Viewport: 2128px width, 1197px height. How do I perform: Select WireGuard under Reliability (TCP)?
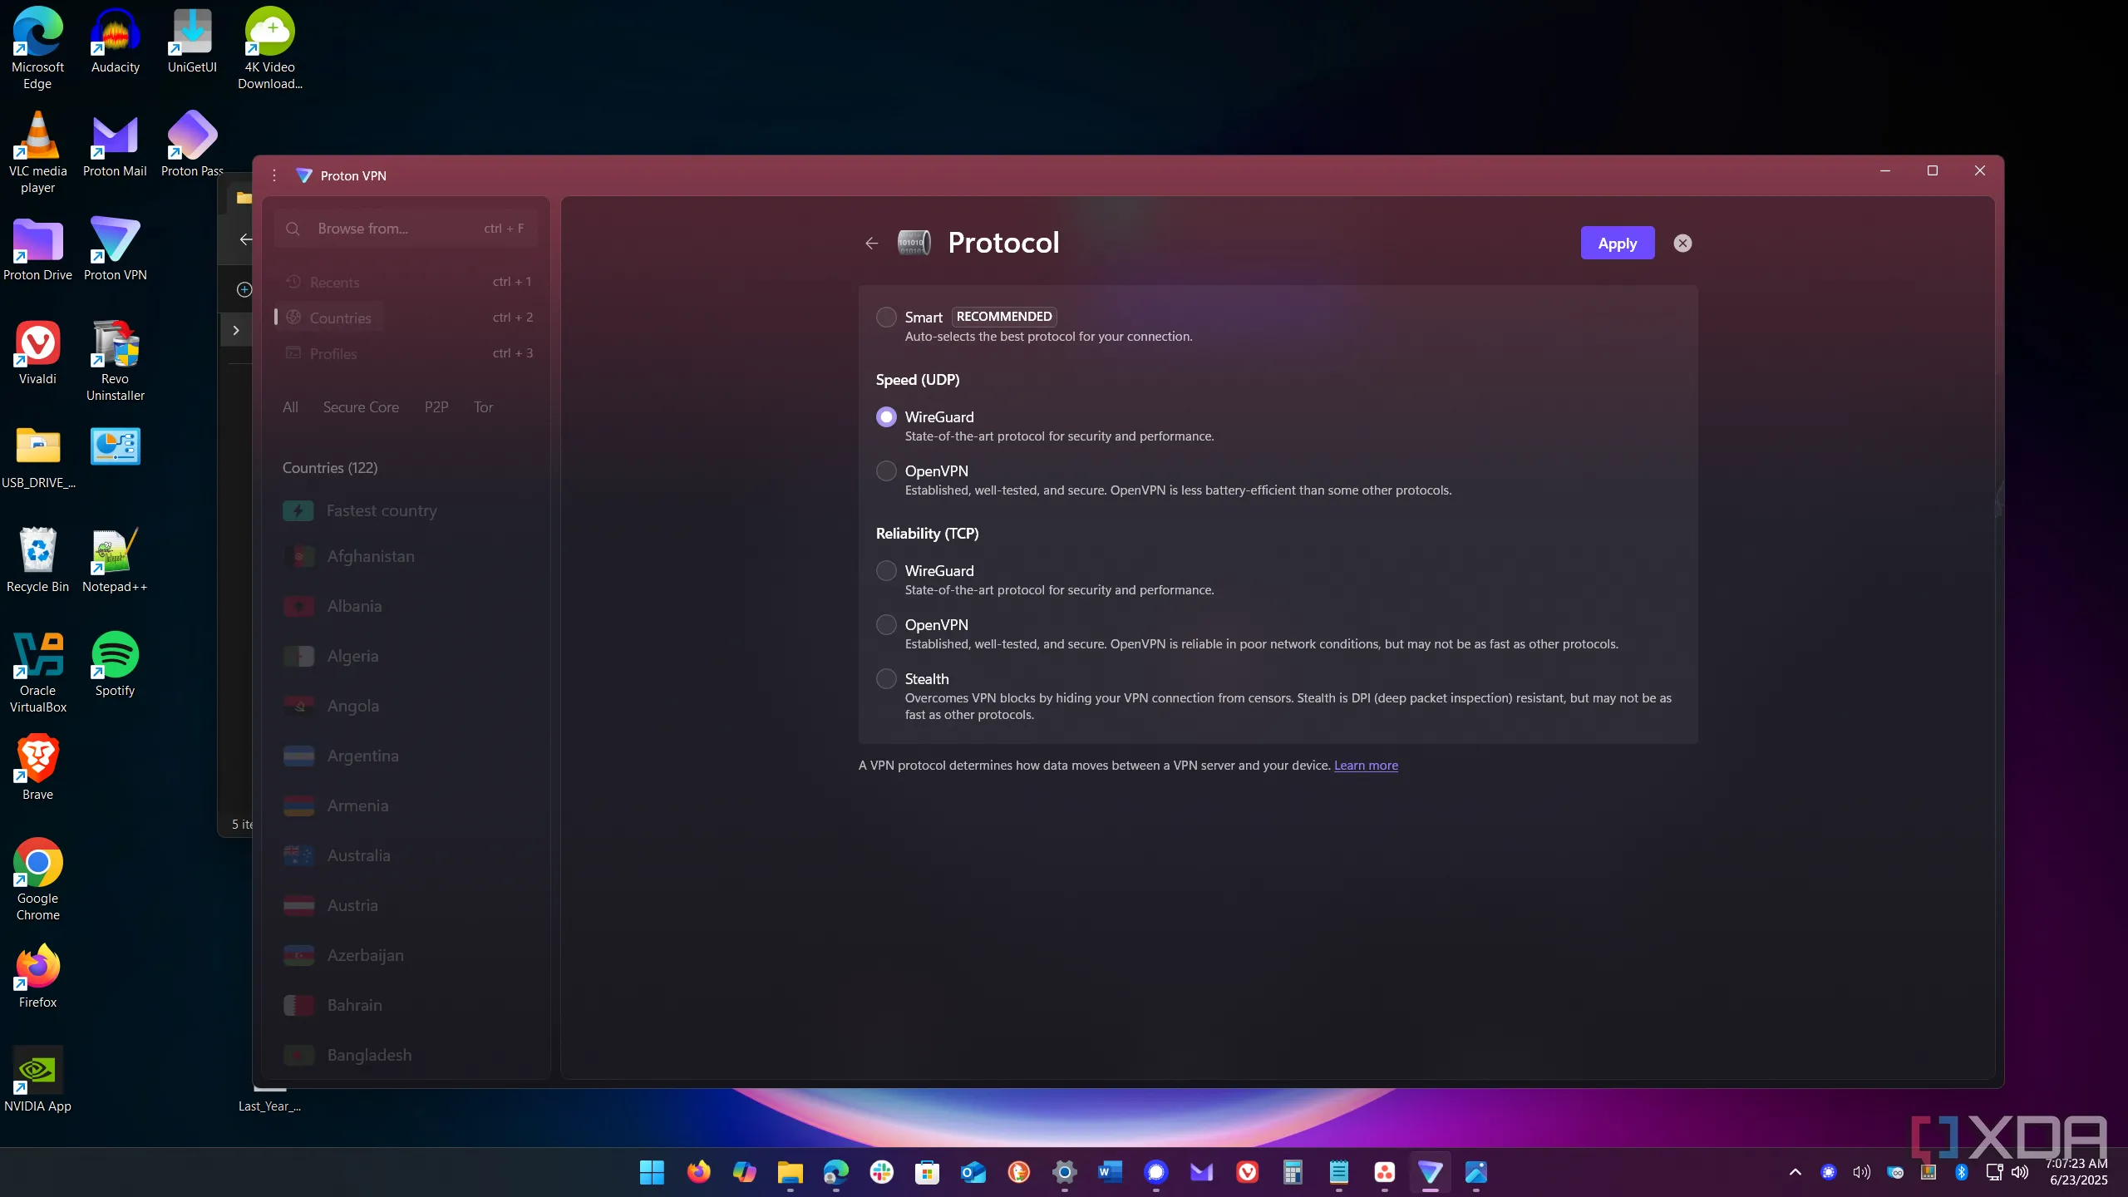coord(886,570)
